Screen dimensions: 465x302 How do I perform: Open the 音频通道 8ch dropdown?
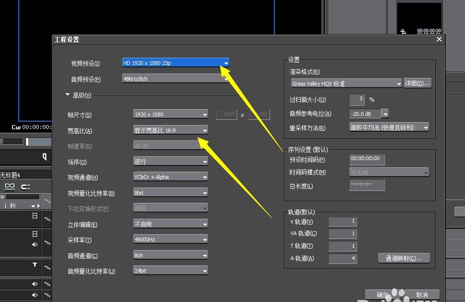(x=170, y=255)
